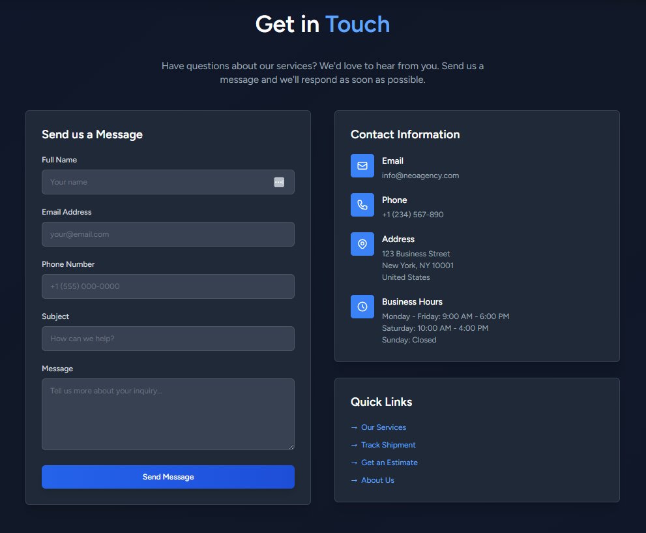Click the Phone Number label
The width and height of the screenshot is (646, 533).
(68, 264)
